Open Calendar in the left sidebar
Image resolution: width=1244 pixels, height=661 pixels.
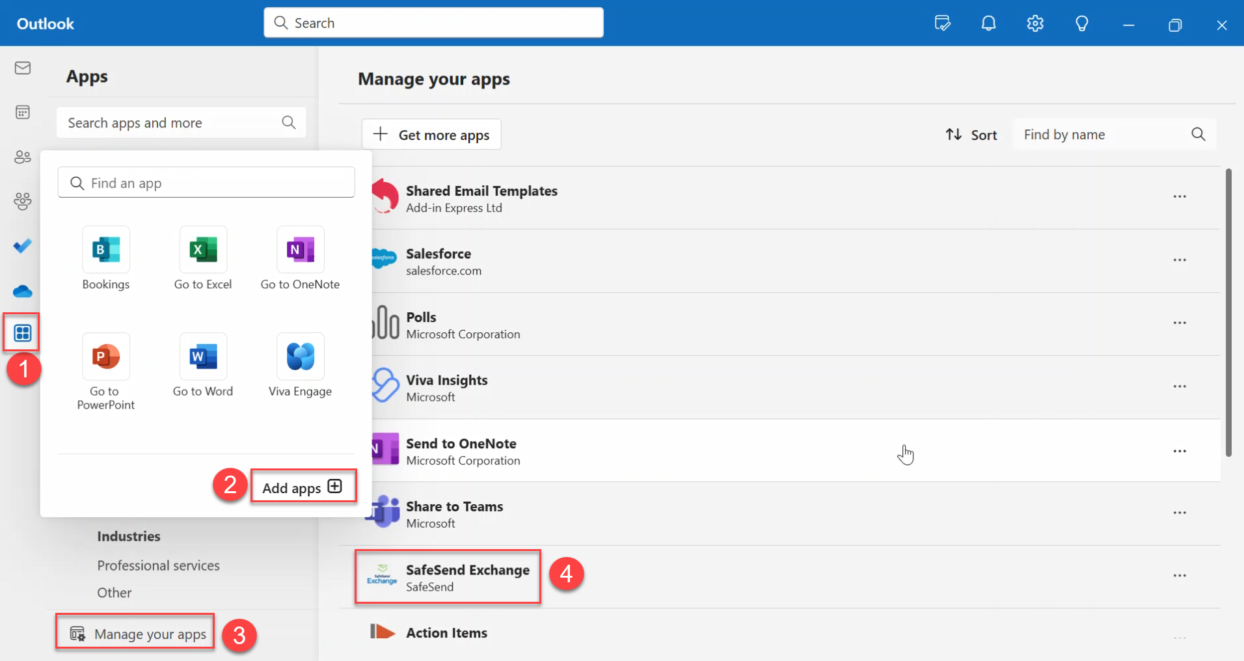(x=23, y=112)
